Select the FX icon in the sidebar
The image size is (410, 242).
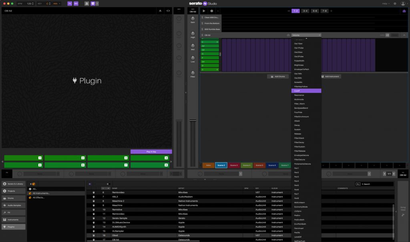(x=12, y=212)
